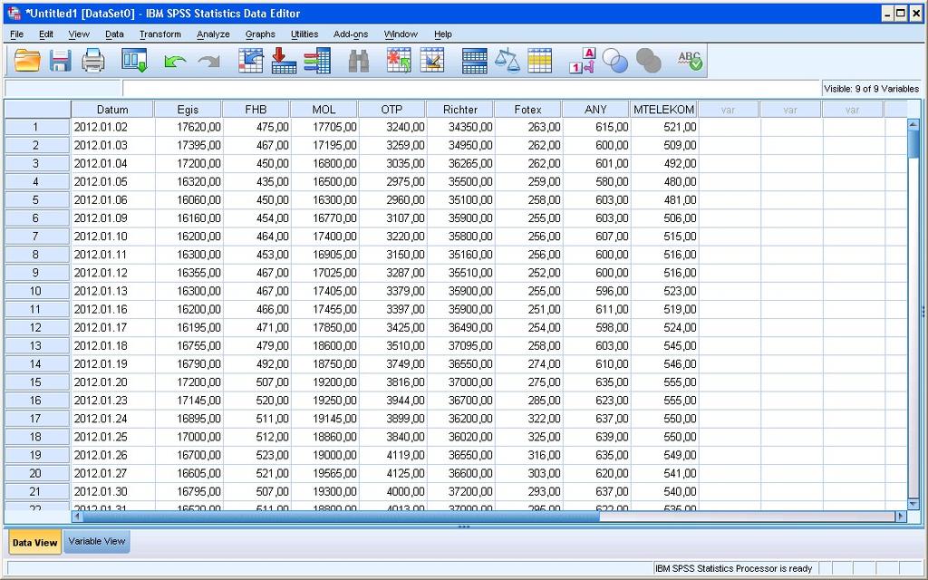Redo the last undone action

point(208,61)
